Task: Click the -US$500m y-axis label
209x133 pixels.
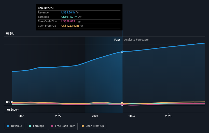Action: tap(13, 110)
